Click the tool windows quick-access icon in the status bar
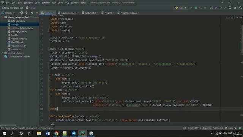Screen dimensions: 243x137 [x=2, y=128]
